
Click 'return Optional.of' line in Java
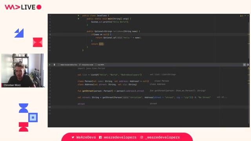(118, 38)
